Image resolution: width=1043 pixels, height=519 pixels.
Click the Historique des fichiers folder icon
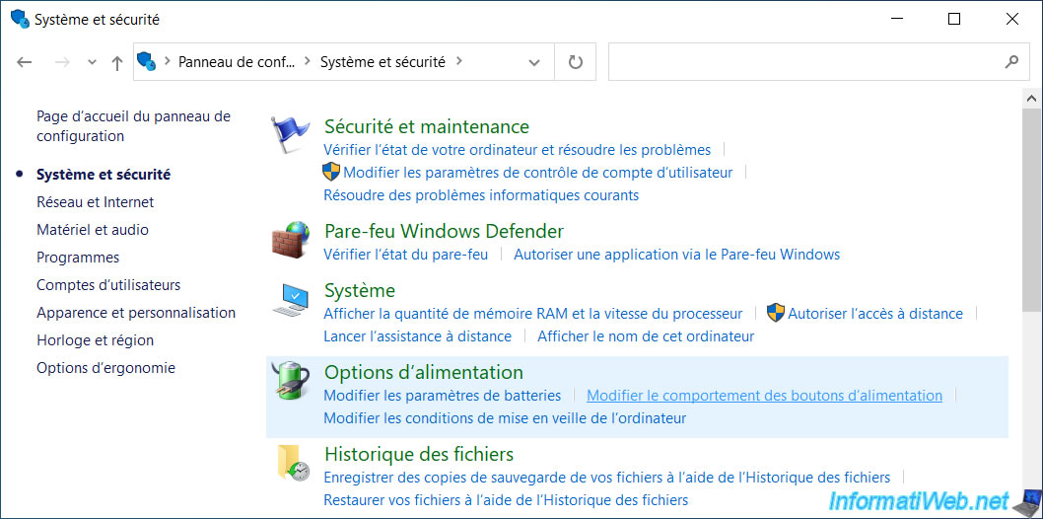coord(292,463)
